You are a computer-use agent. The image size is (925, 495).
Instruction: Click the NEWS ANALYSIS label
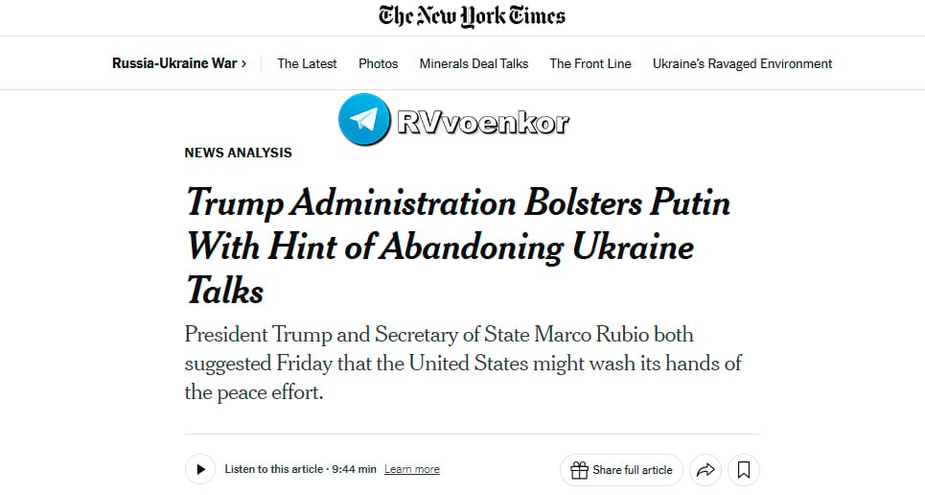tap(238, 153)
